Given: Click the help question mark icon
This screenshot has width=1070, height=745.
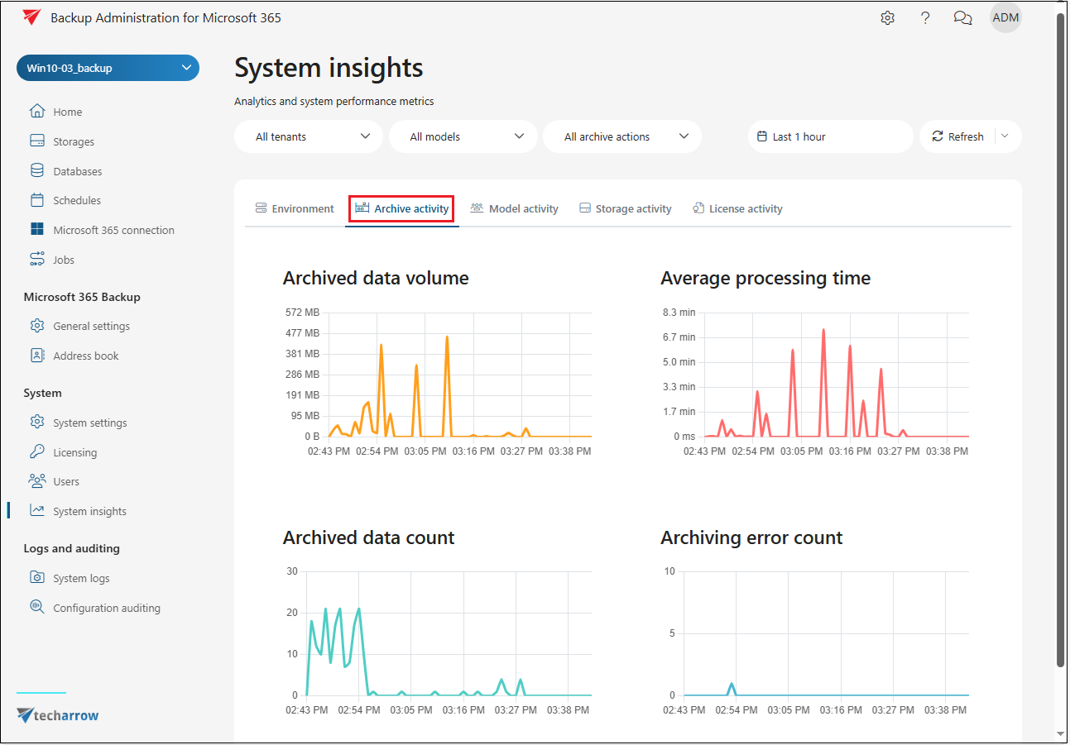Looking at the screenshot, I should tap(925, 18).
